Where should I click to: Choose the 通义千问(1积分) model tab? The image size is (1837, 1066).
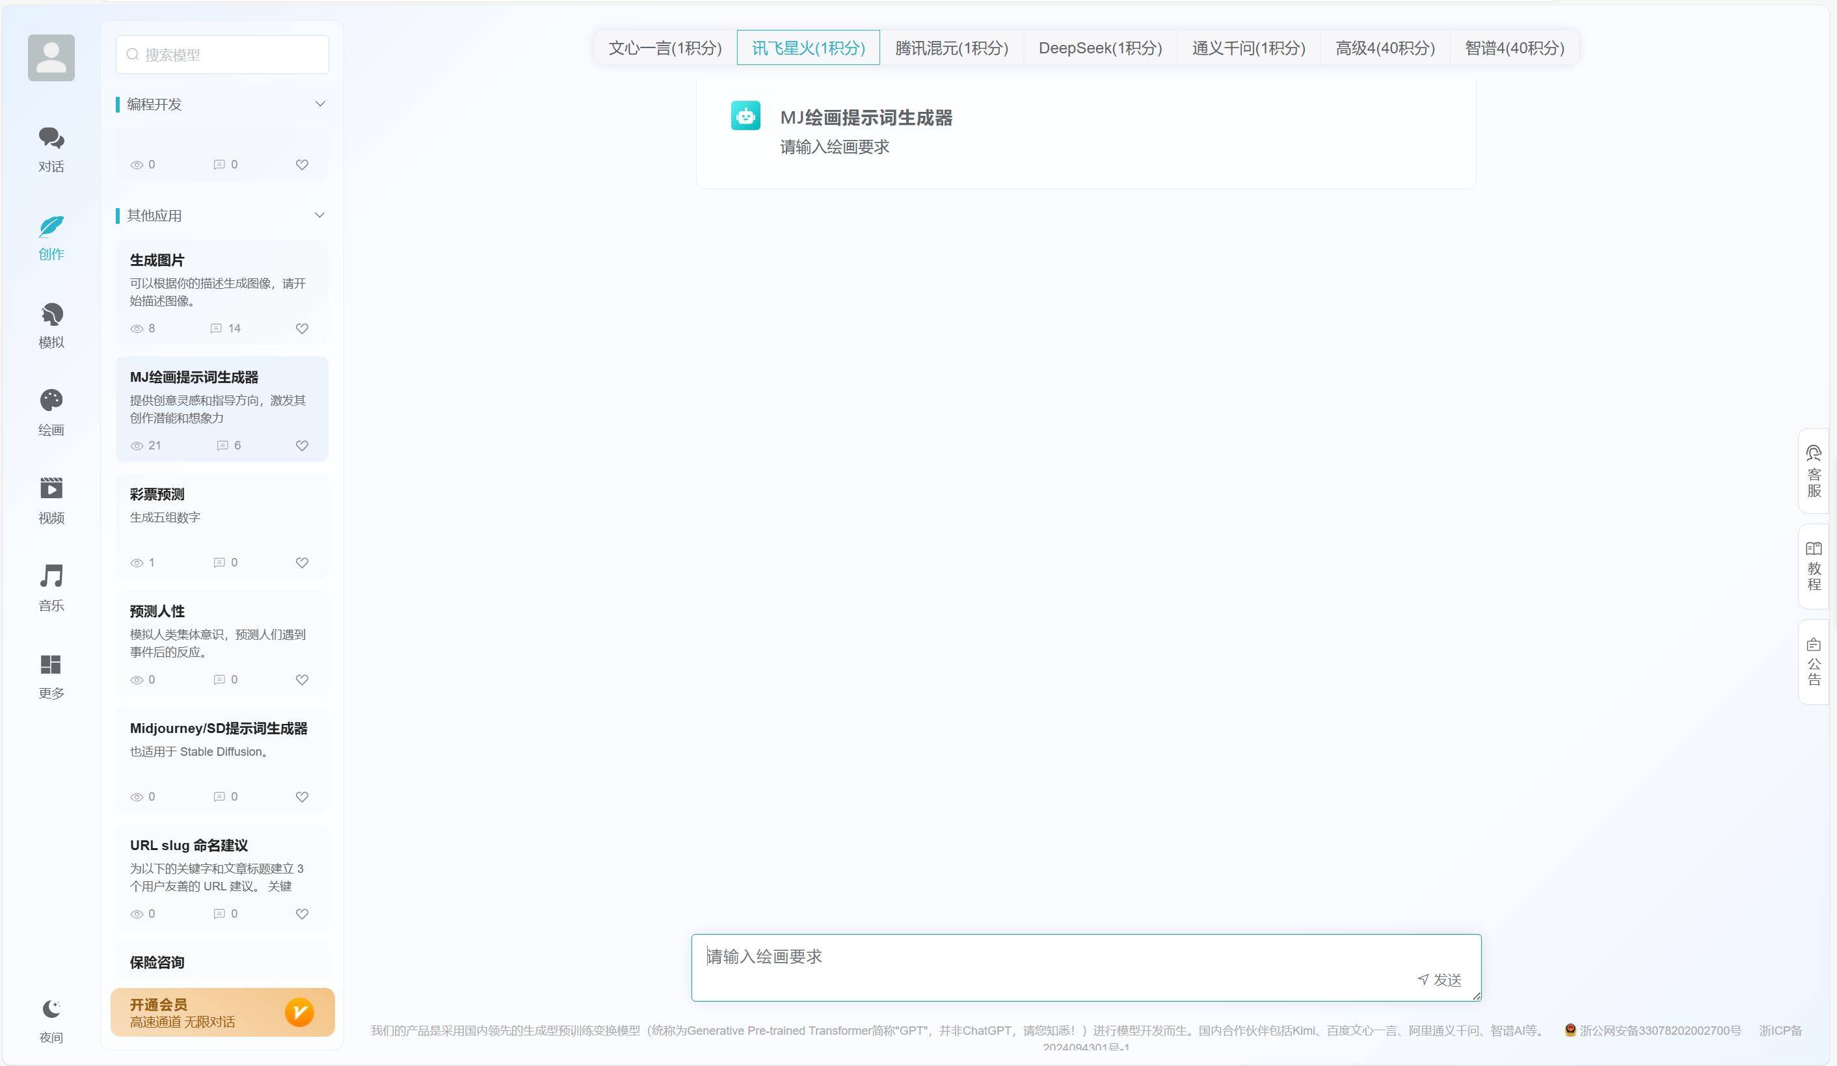coord(1248,48)
